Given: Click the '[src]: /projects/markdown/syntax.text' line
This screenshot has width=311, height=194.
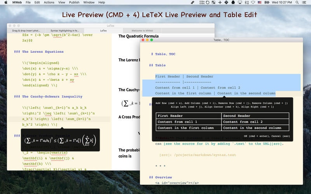Looking at the screenshot, I should [198, 155].
